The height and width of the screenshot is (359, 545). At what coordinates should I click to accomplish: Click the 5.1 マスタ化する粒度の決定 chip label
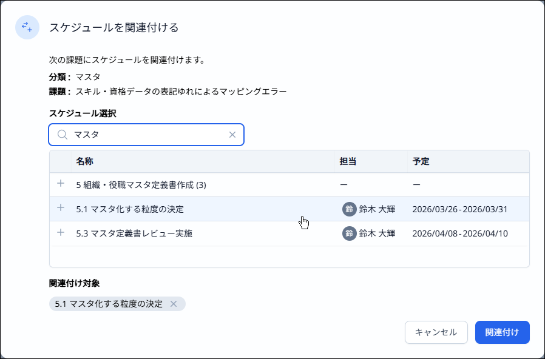tap(109, 304)
